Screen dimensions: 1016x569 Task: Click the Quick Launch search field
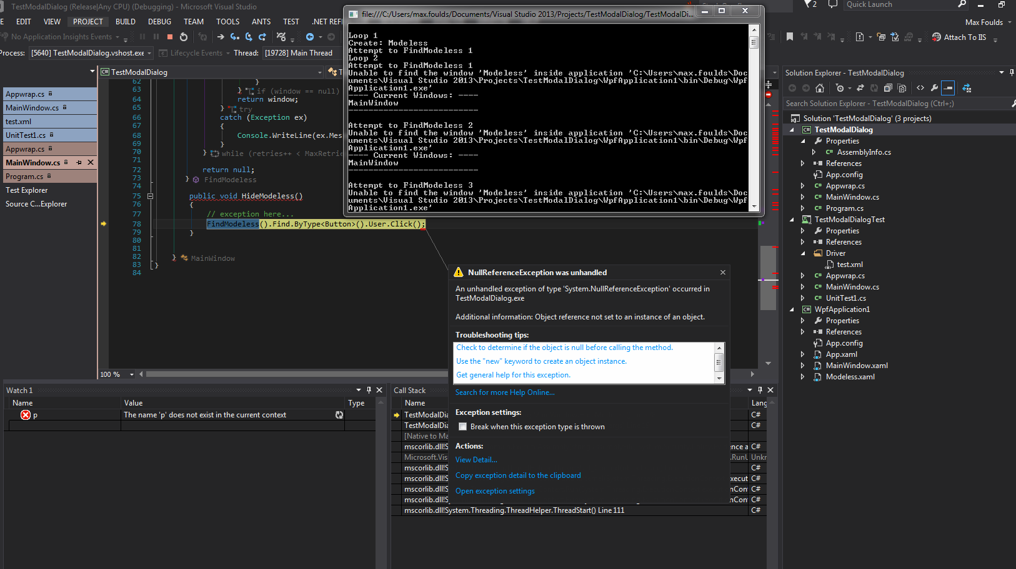pyautogui.click(x=900, y=5)
